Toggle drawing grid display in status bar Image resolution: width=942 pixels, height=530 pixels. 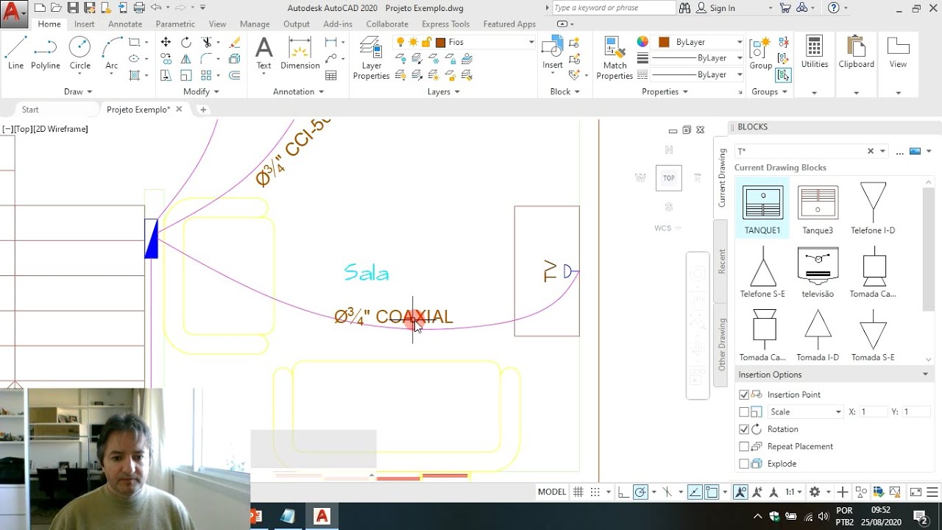coord(578,492)
